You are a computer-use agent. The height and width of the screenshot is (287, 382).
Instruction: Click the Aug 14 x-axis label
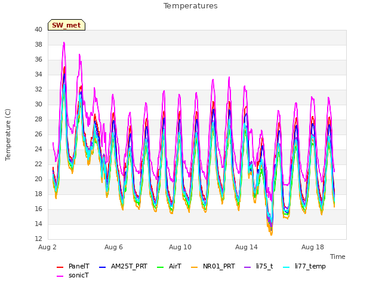(x=247, y=247)
